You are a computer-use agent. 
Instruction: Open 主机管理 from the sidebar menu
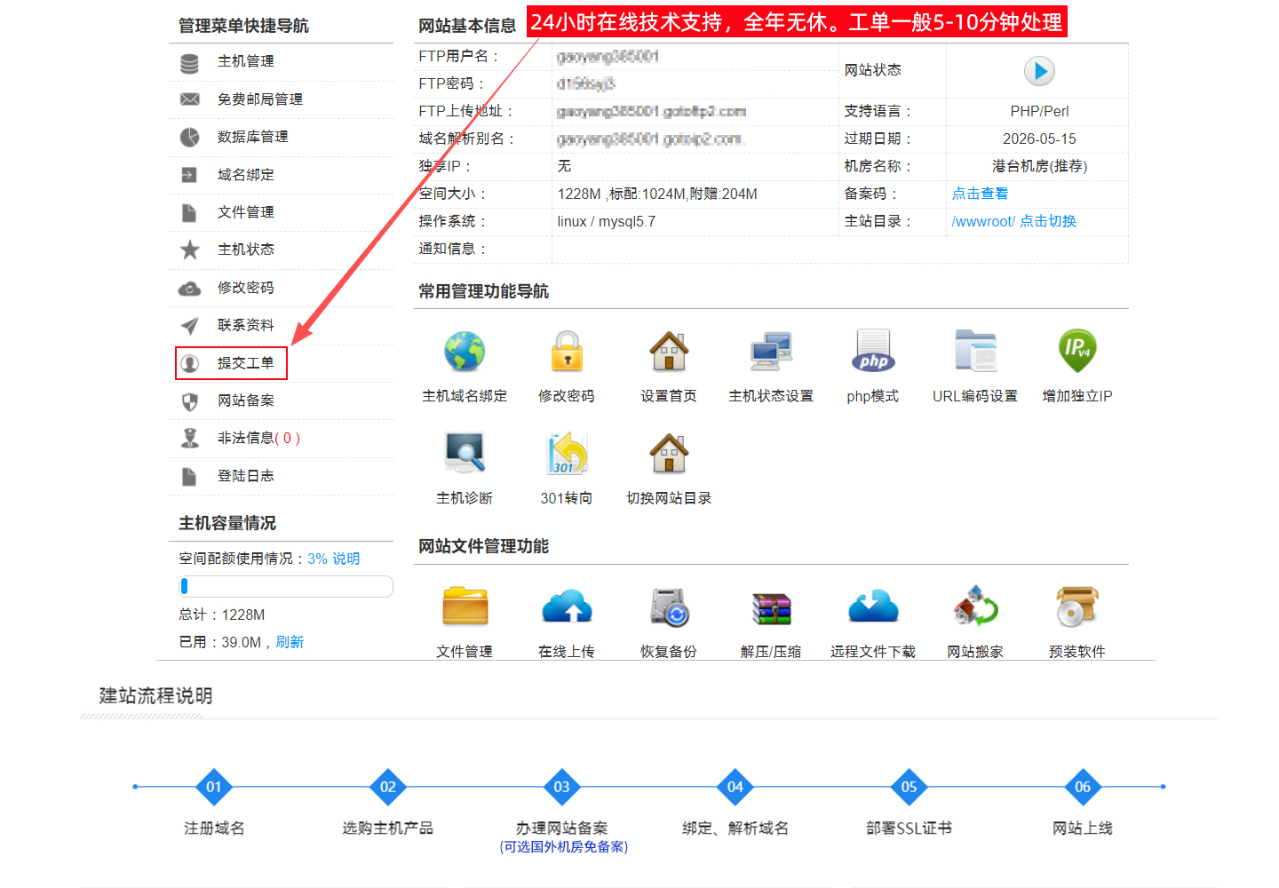pyautogui.click(x=245, y=61)
